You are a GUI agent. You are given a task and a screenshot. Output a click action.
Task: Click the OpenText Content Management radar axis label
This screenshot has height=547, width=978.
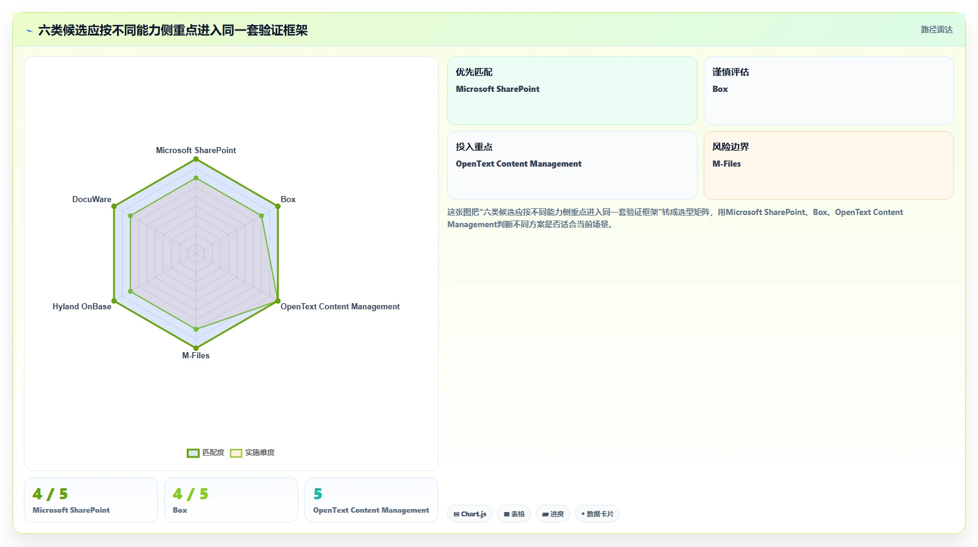pyautogui.click(x=340, y=306)
